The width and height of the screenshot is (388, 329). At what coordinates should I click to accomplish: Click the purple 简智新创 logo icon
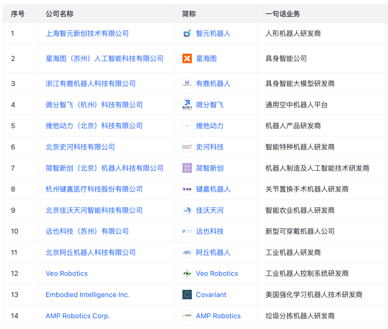point(187,168)
